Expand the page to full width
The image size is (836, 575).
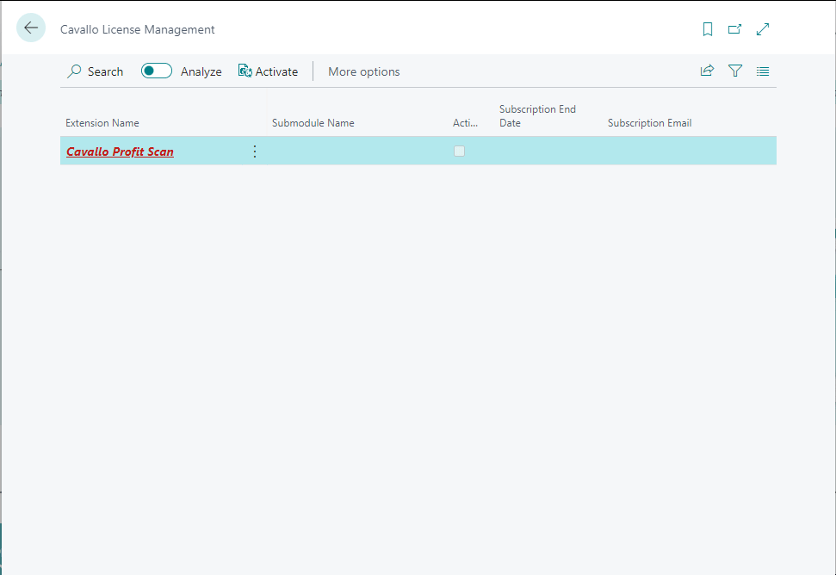[x=763, y=29]
